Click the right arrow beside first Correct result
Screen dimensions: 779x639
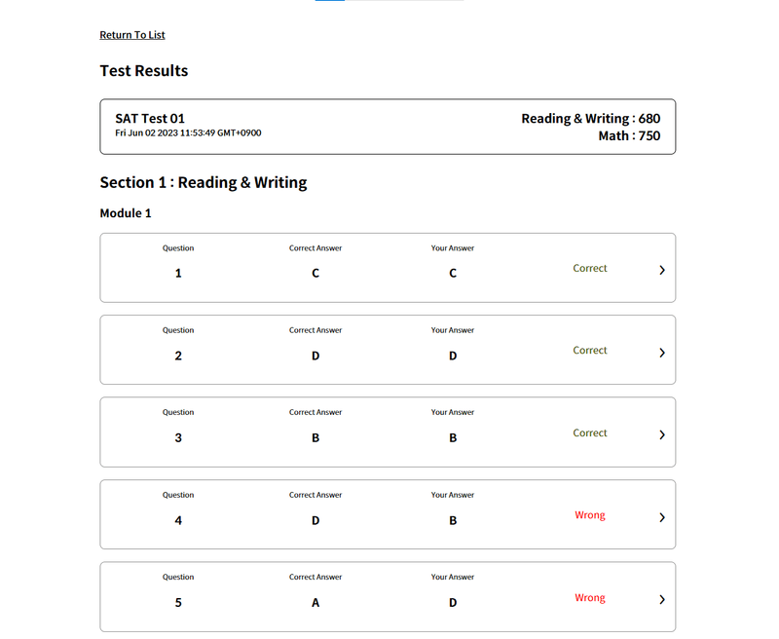click(x=662, y=272)
